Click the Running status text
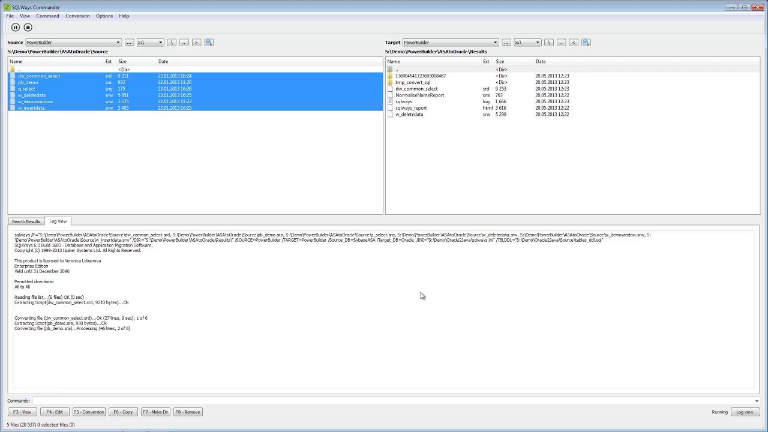 (719, 412)
